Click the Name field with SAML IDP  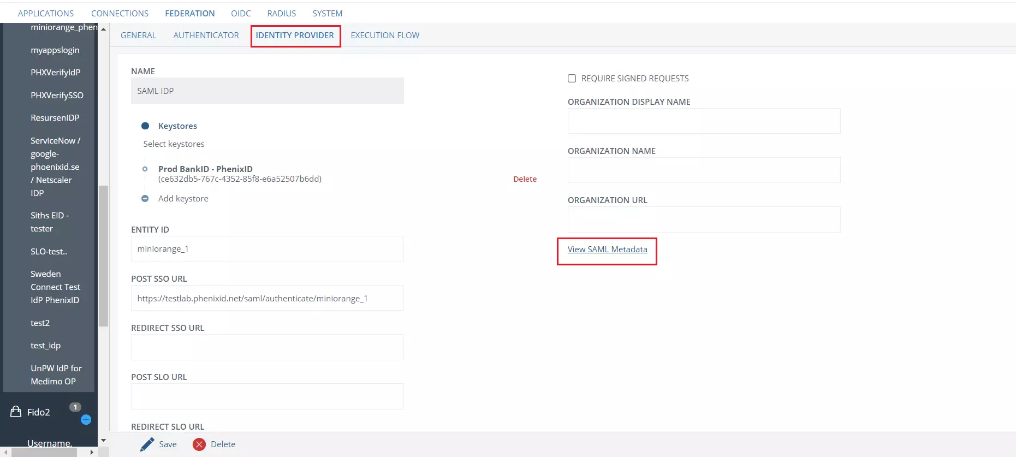(268, 91)
